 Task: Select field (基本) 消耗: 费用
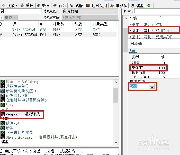[x=149, y=31]
